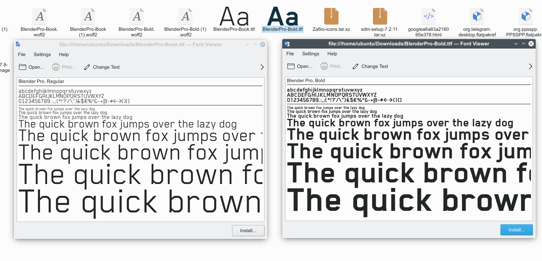Open File menu in BlenderPro-Bold window
This screenshot has height=261, width=542.
tap(290, 54)
